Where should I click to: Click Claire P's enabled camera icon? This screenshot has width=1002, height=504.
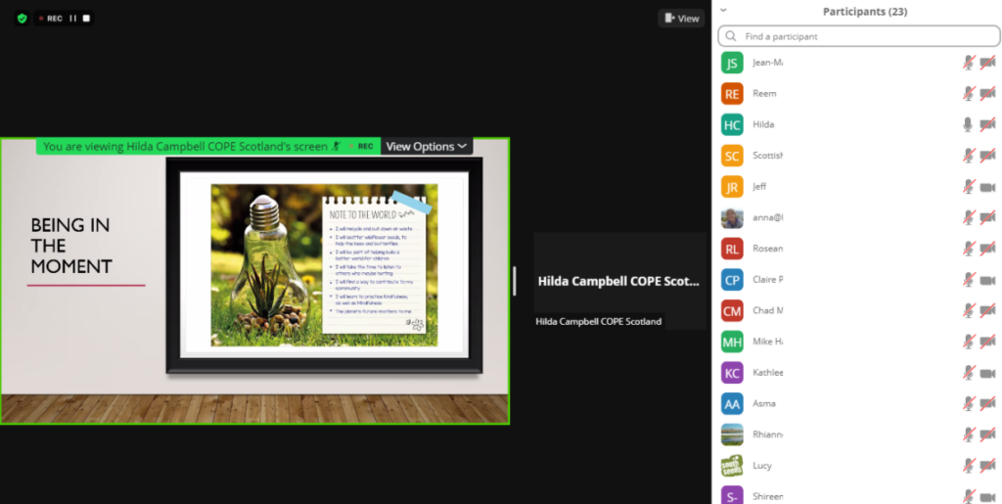point(987,280)
